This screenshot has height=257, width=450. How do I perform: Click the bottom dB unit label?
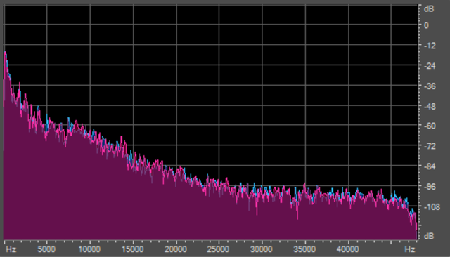tap(429, 237)
